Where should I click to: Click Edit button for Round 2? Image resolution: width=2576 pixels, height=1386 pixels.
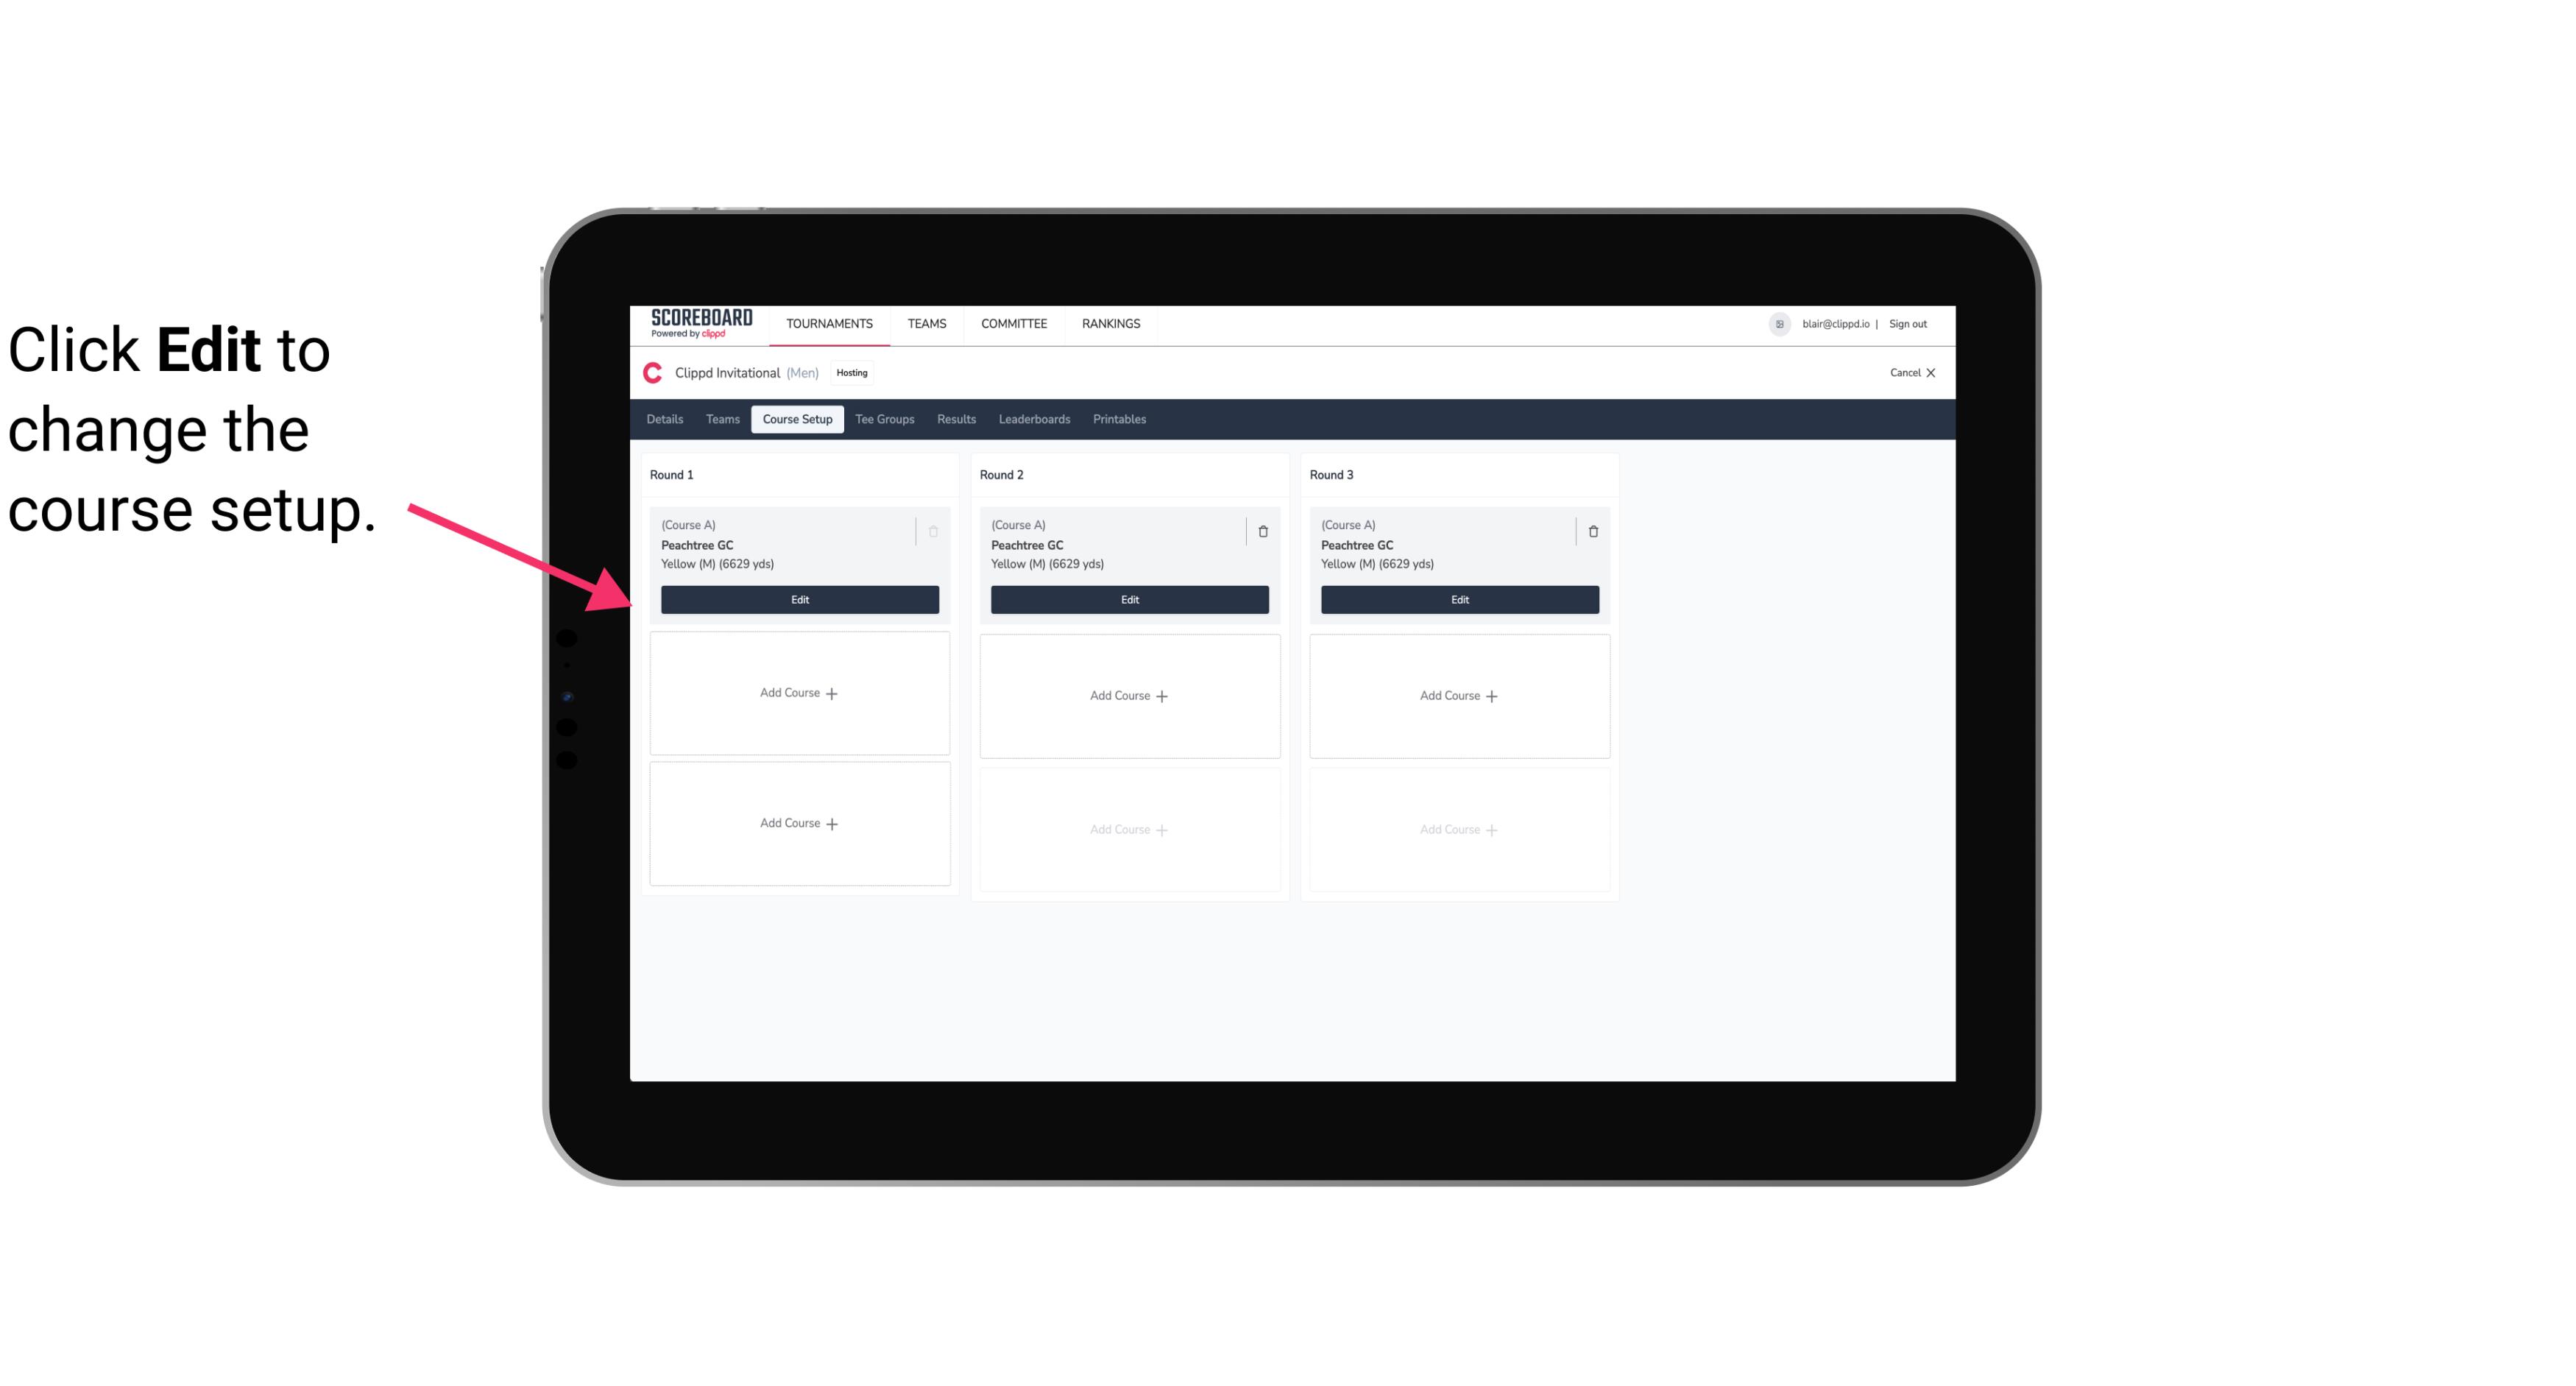(1129, 599)
